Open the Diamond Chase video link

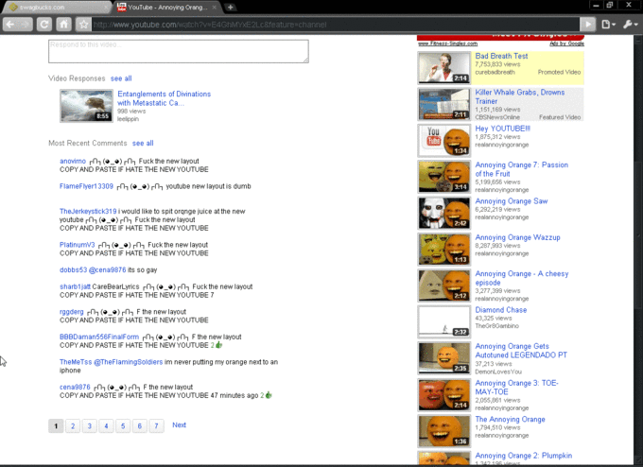(x=501, y=310)
